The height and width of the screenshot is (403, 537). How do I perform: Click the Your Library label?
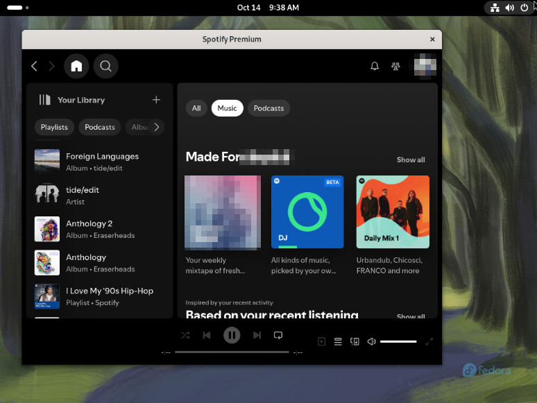[x=81, y=100]
